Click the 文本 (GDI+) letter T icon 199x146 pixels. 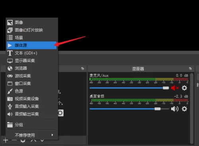[x=10, y=53]
